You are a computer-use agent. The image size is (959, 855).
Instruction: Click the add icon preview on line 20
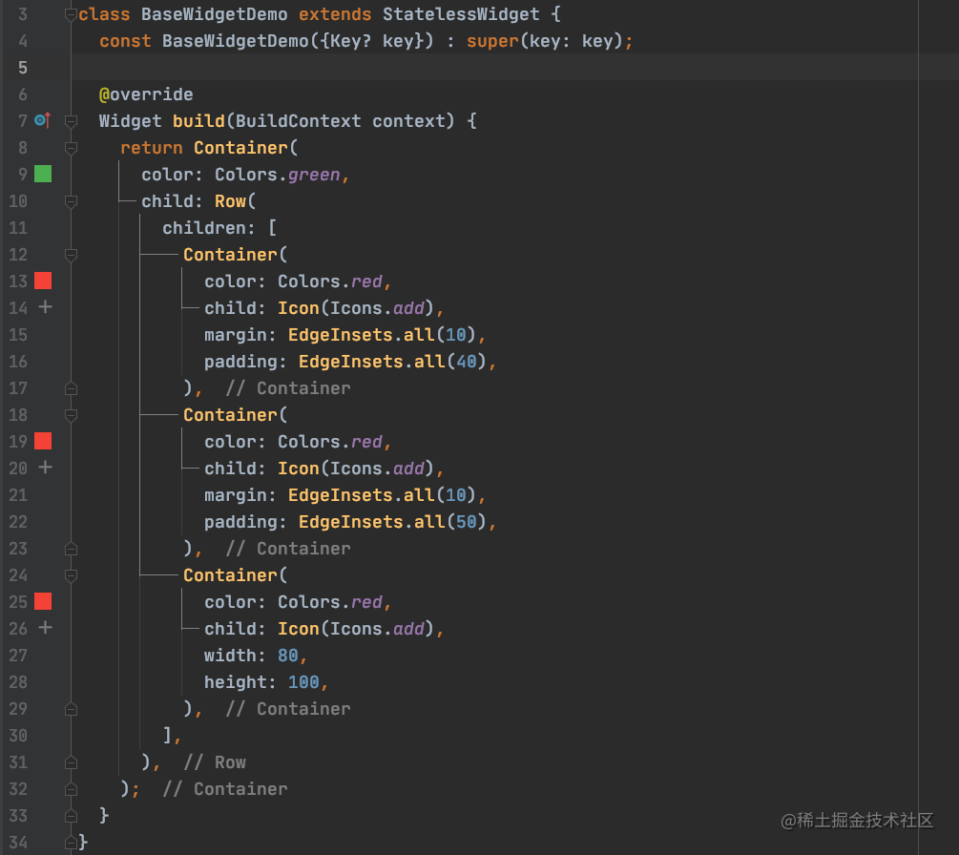45,468
